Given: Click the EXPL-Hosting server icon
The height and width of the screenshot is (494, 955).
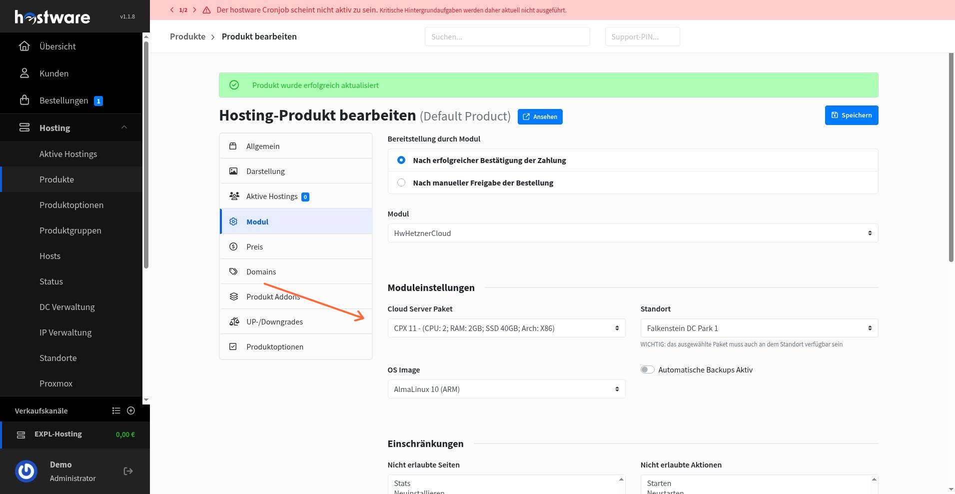Looking at the screenshot, I should click(x=21, y=434).
